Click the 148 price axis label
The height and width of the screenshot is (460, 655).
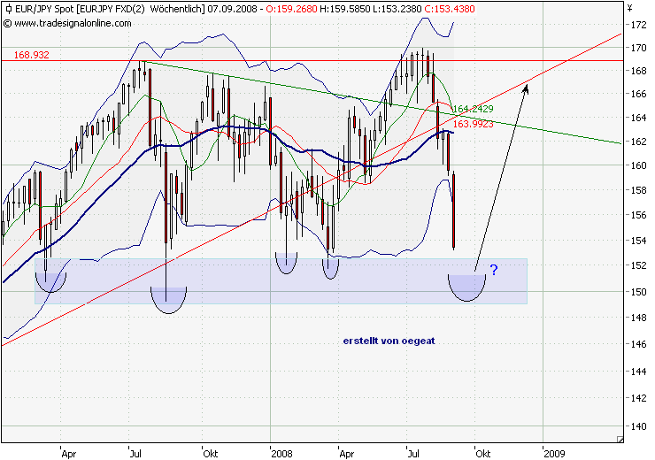click(638, 318)
